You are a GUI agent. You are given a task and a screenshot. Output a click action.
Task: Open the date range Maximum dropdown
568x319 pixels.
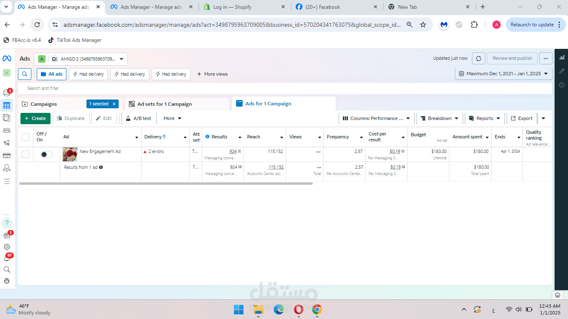(503, 74)
